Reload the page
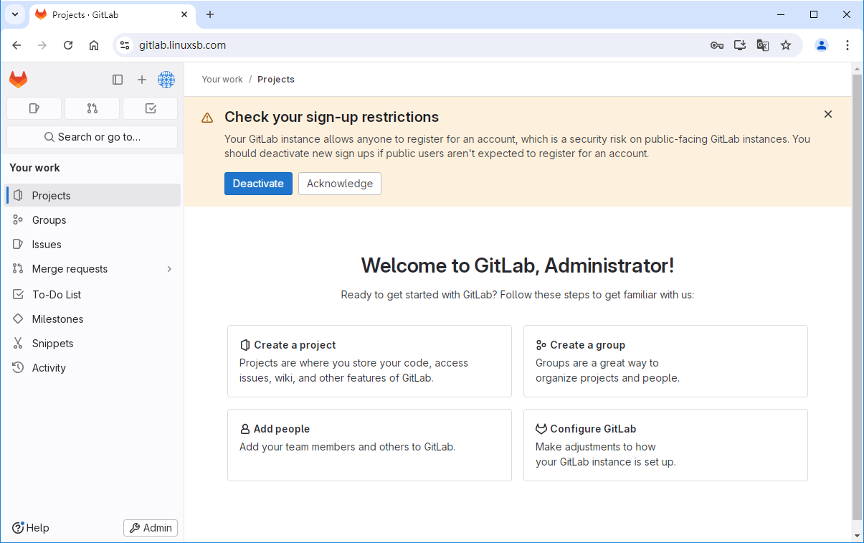The height and width of the screenshot is (543, 864). (68, 45)
